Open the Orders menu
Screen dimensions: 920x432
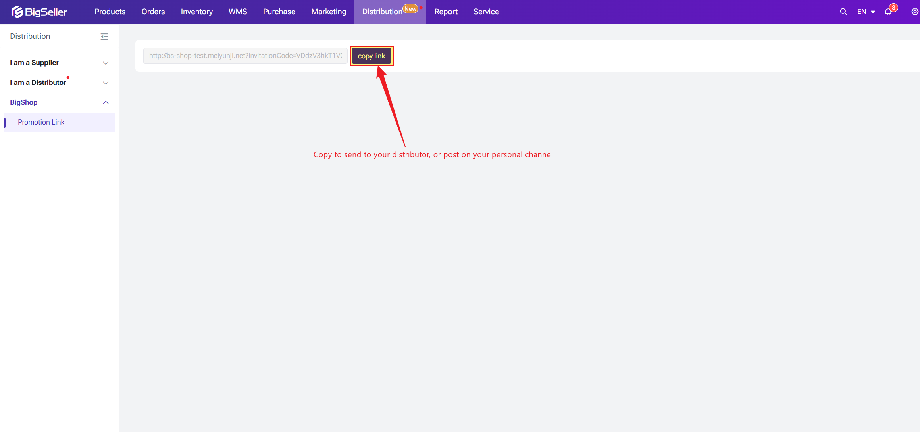153,12
